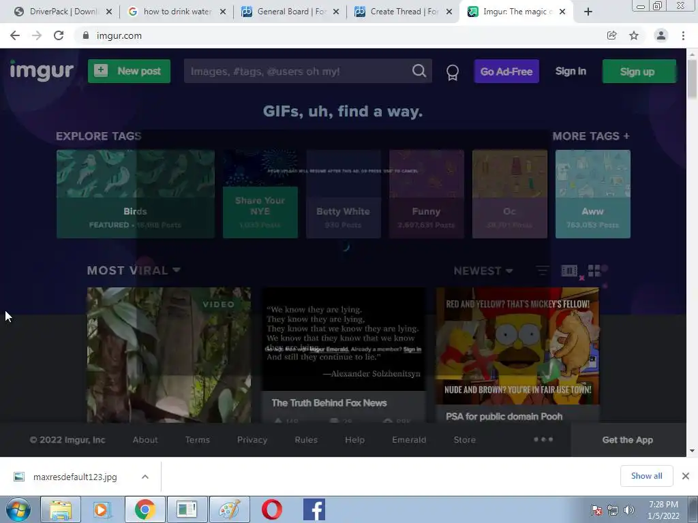
Task: Close the downloads bar
Action: pos(686,476)
